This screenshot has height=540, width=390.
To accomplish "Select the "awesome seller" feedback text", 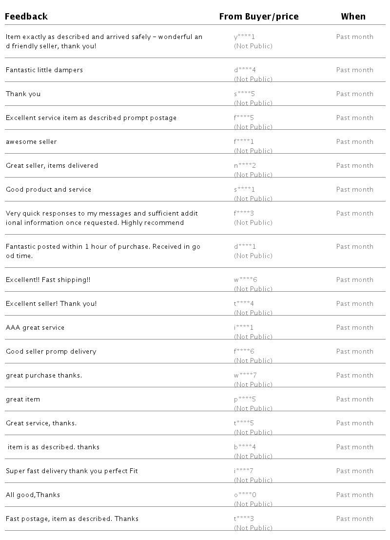I will 31,142.
